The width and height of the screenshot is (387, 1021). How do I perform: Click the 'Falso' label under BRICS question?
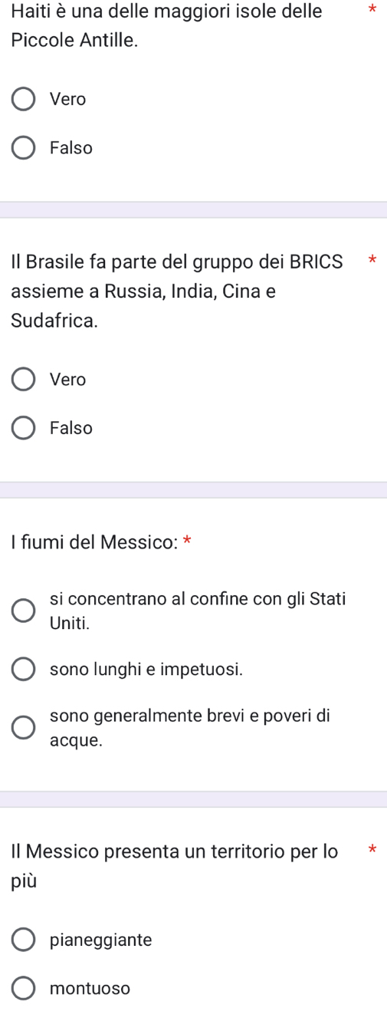71,428
